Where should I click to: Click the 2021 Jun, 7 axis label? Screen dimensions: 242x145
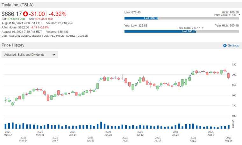point(55,139)
